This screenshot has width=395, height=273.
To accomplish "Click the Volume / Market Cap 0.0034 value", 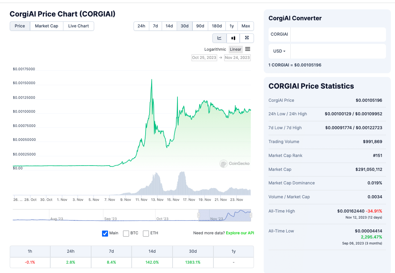I will [375, 197].
